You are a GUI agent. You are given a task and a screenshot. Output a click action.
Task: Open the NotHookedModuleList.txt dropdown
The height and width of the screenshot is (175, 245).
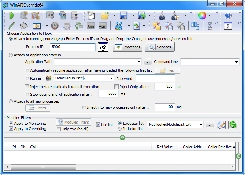(201, 125)
